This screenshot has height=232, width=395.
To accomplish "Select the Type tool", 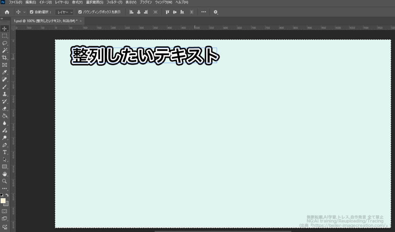I will [x=5, y=152].
